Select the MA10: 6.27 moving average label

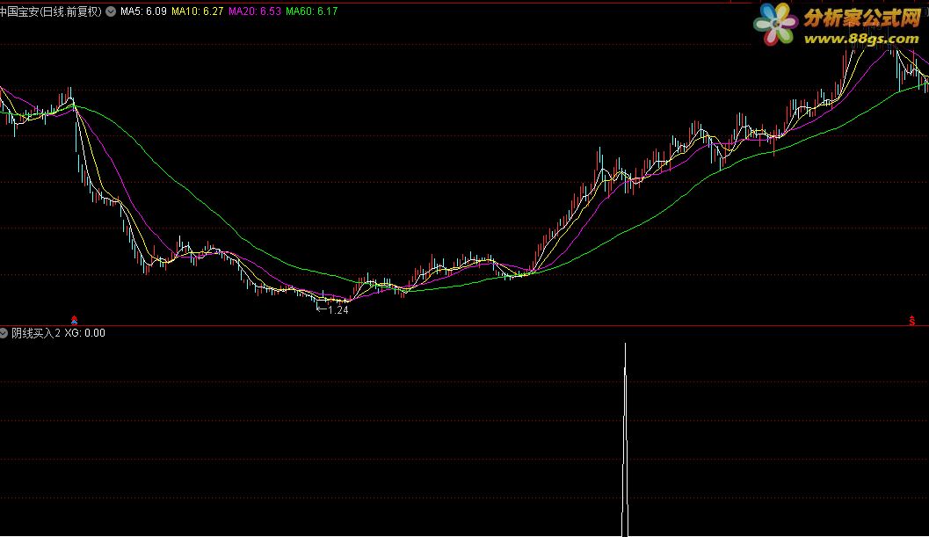(197, 11)
